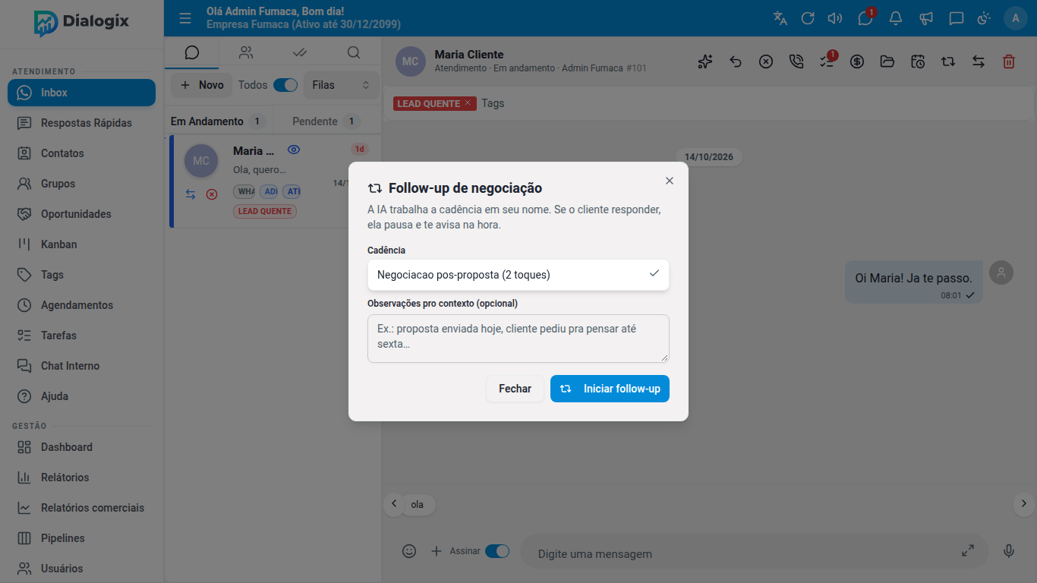Open the groups tab icon in ticket list
The width and height of the screenshot is (1037, 583).
coord(246,52)
